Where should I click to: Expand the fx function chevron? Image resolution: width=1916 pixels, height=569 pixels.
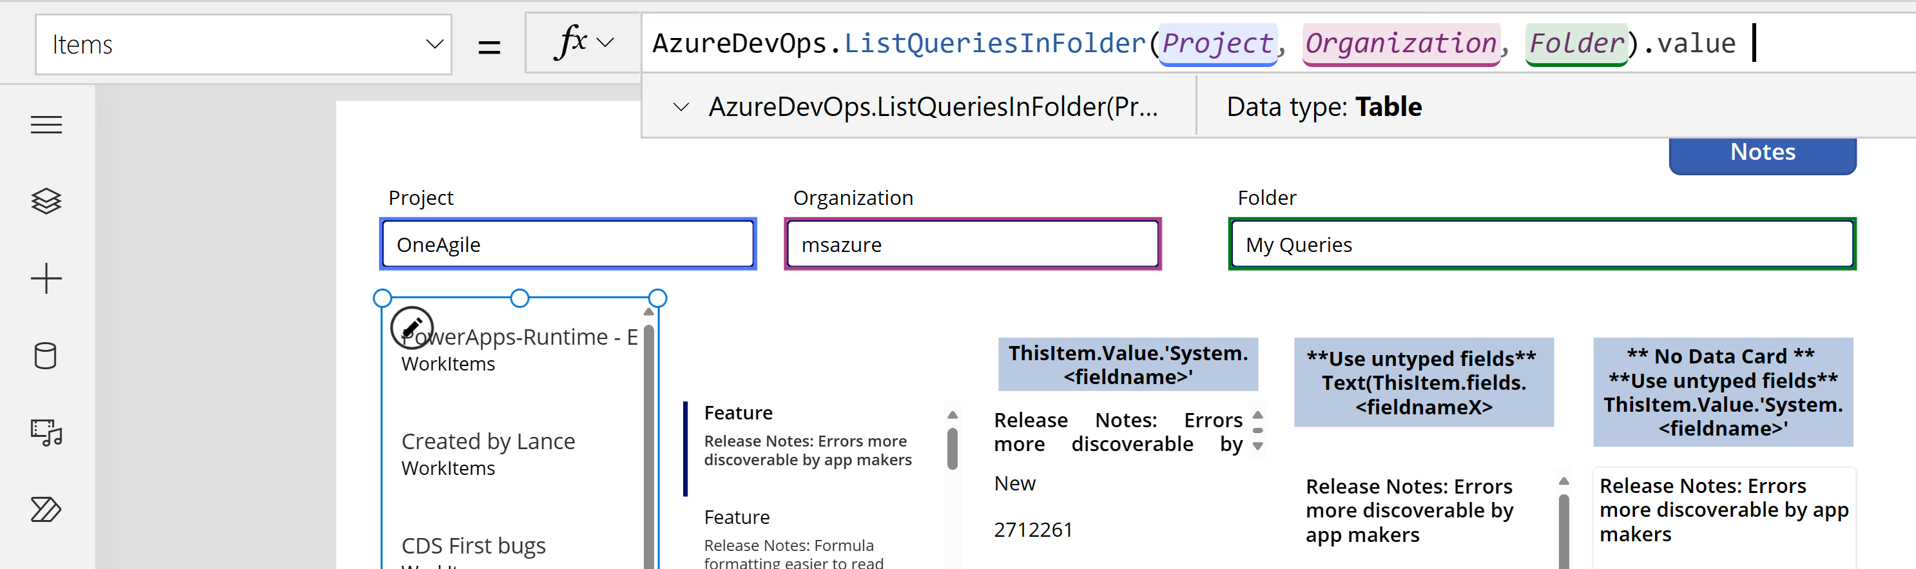tap(605, 43)
